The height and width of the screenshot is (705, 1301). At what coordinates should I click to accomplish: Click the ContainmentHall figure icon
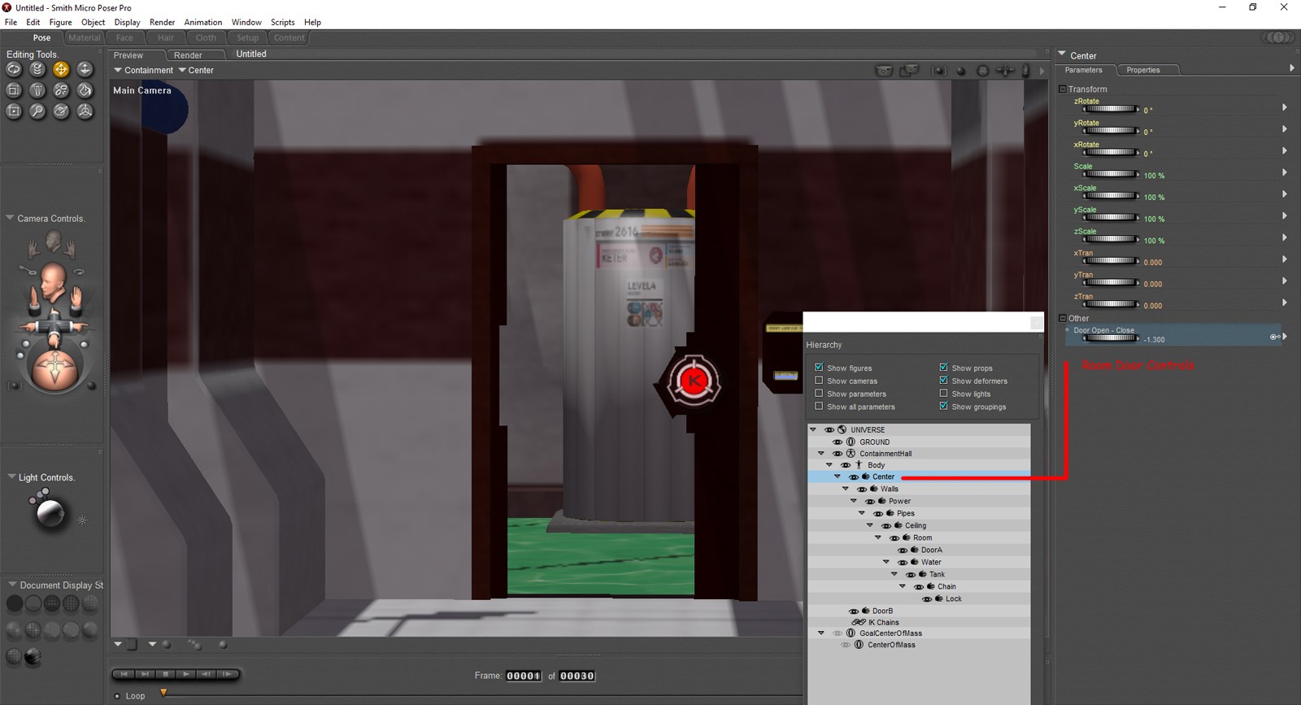point(851,454)
